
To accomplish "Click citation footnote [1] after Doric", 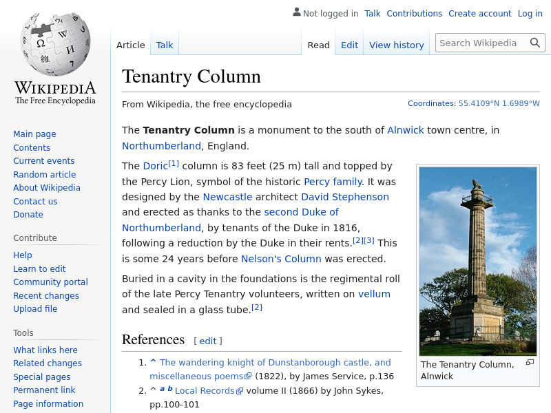I will tap(174, 163).
